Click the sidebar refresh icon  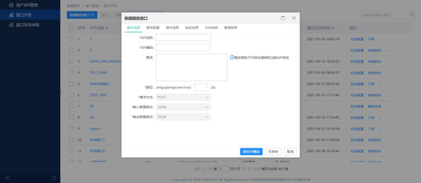pos(54,178)
